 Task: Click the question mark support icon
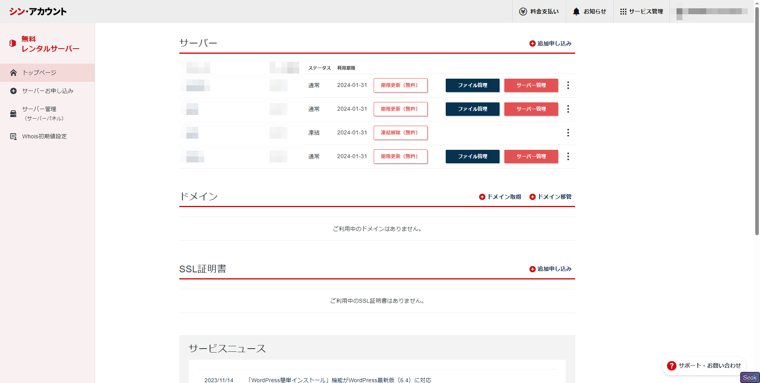[x=671, y=366]
